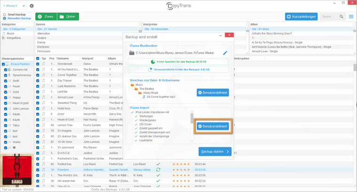This screenshot has height=192, width=357.
Task: Toggle the Wertungen import checkmark
Action: [136, 116]
